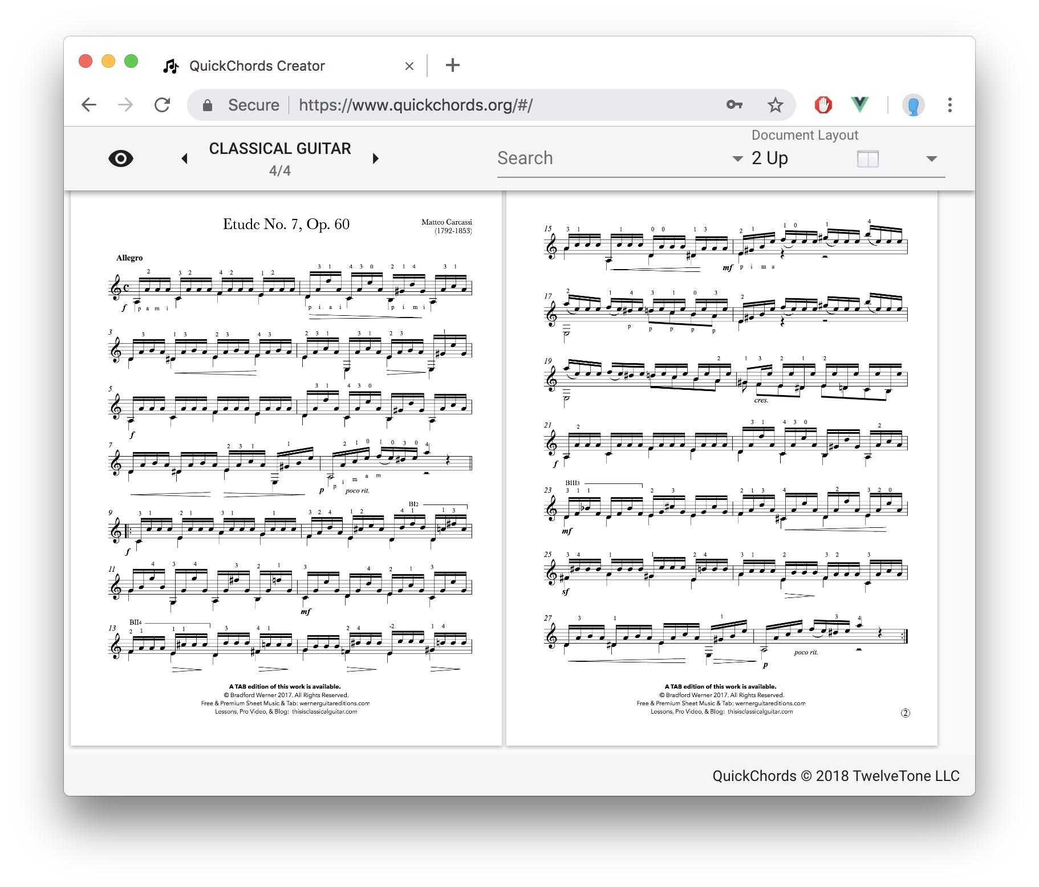
Task: Open the Search dropdown arrow
Action: (737, 158)
